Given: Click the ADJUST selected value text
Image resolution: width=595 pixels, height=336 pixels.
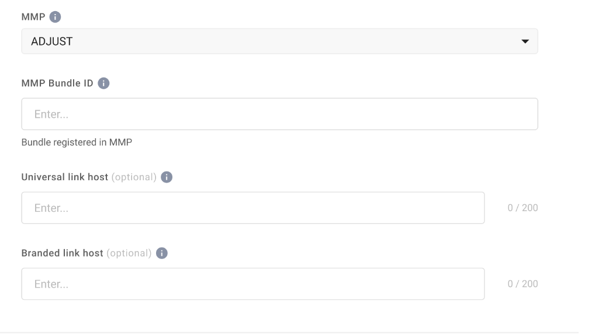Looking at the screenshot, I should [52, 42].
